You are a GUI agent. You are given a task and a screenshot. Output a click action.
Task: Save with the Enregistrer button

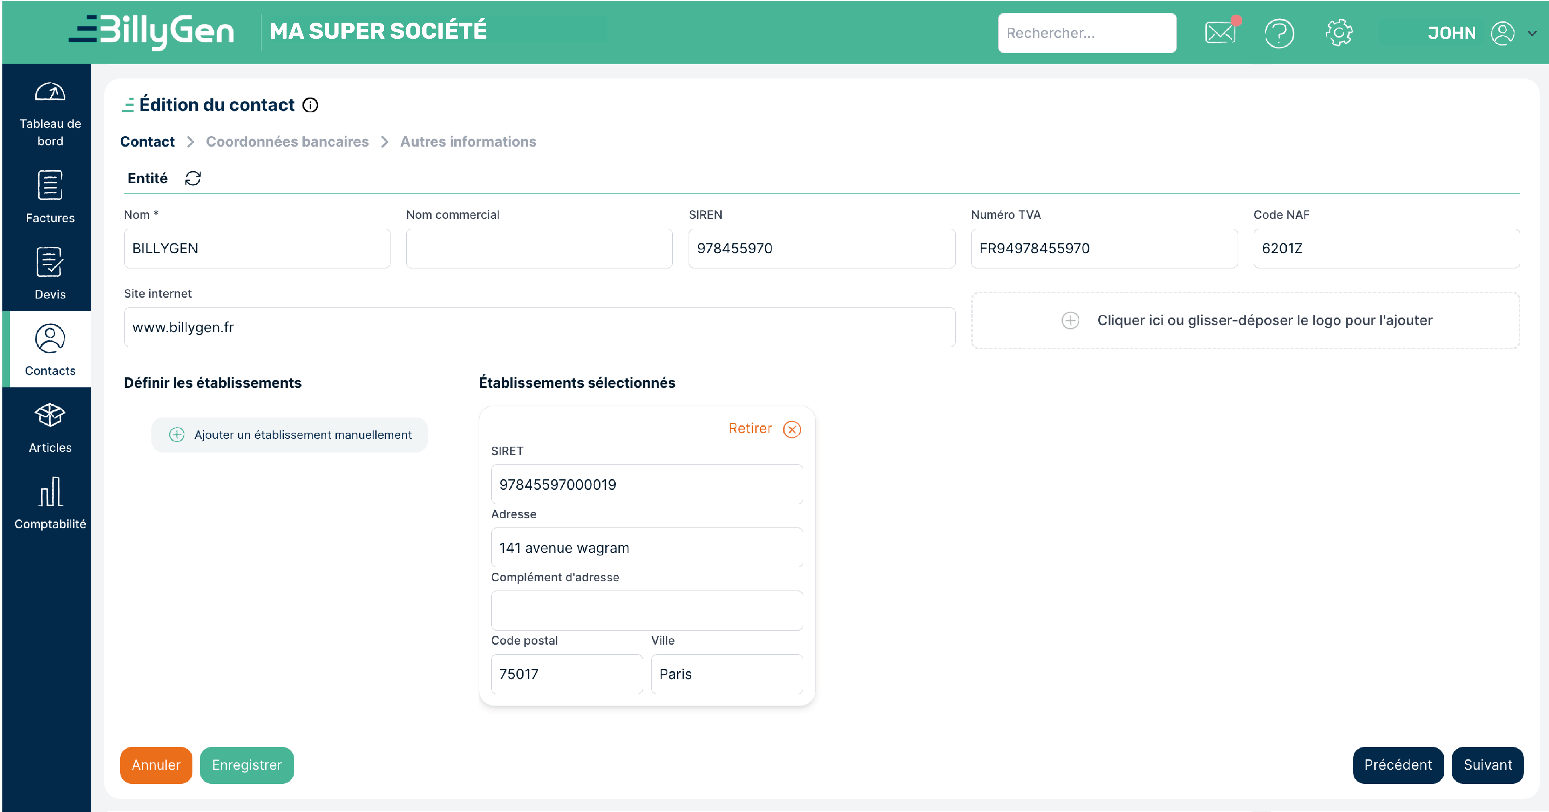tap(247, 765)
